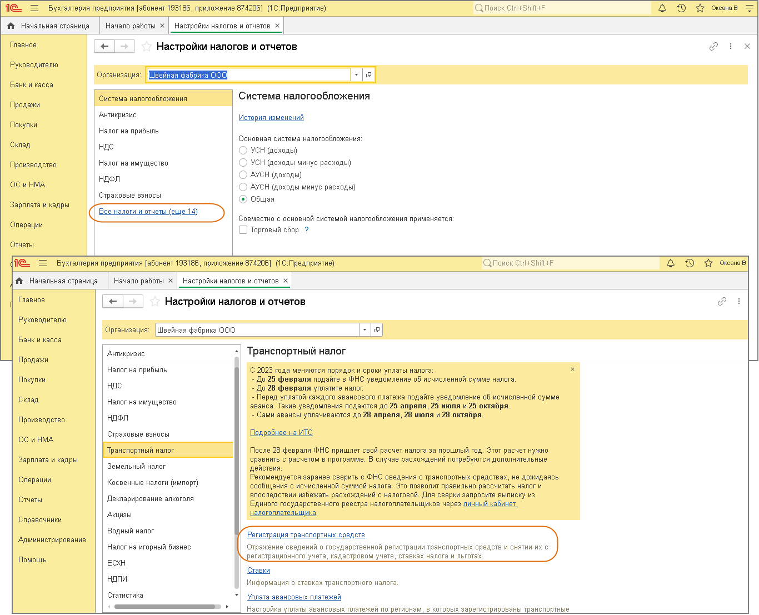The image size is (759, 615).
Task: Open favorites star in back window title bar
Action: click(x=700, y=8)
